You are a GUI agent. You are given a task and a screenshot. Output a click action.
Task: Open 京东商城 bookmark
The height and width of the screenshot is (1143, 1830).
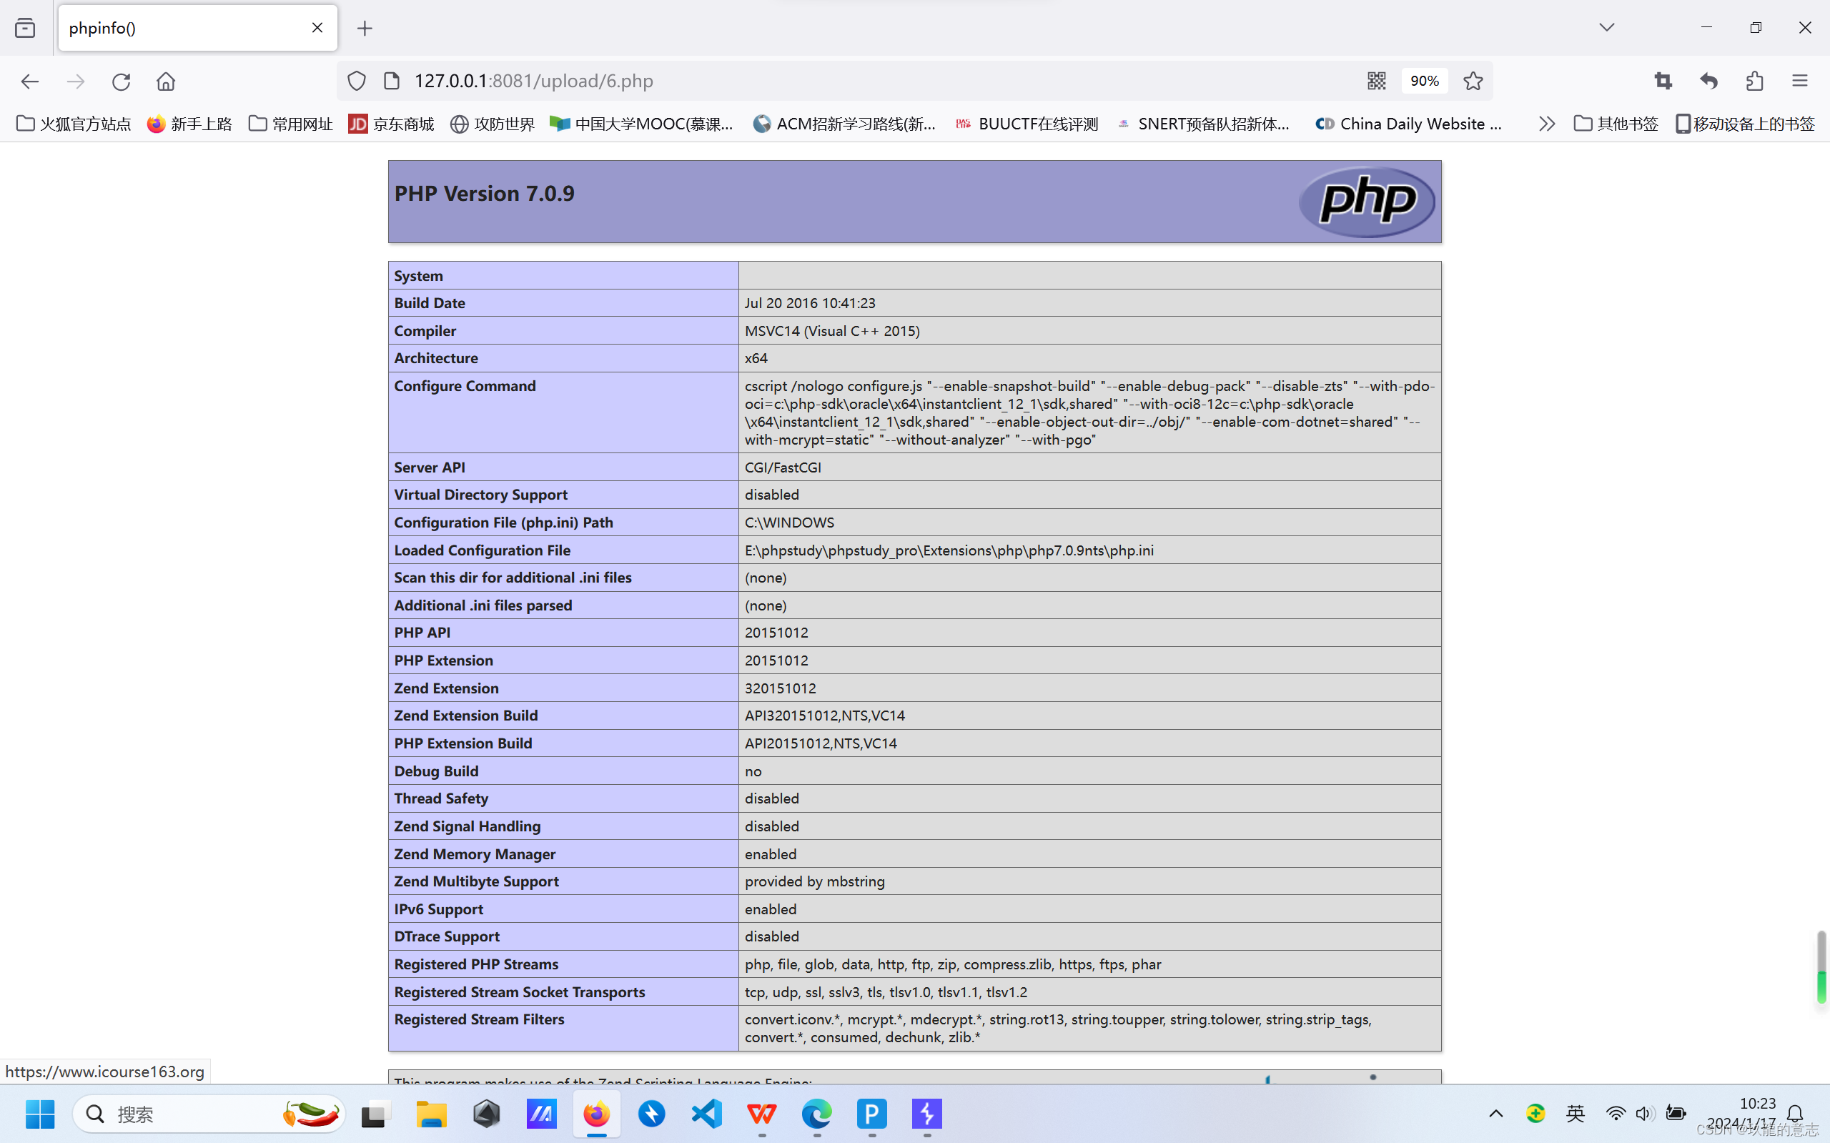392,124
